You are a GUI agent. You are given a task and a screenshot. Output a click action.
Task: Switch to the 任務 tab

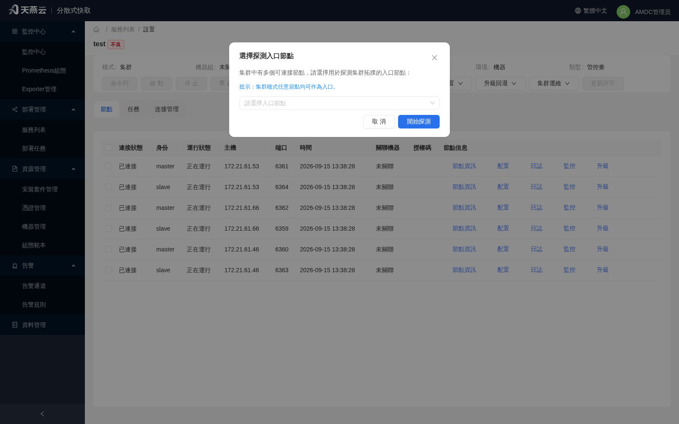click(x=134, y=109)
